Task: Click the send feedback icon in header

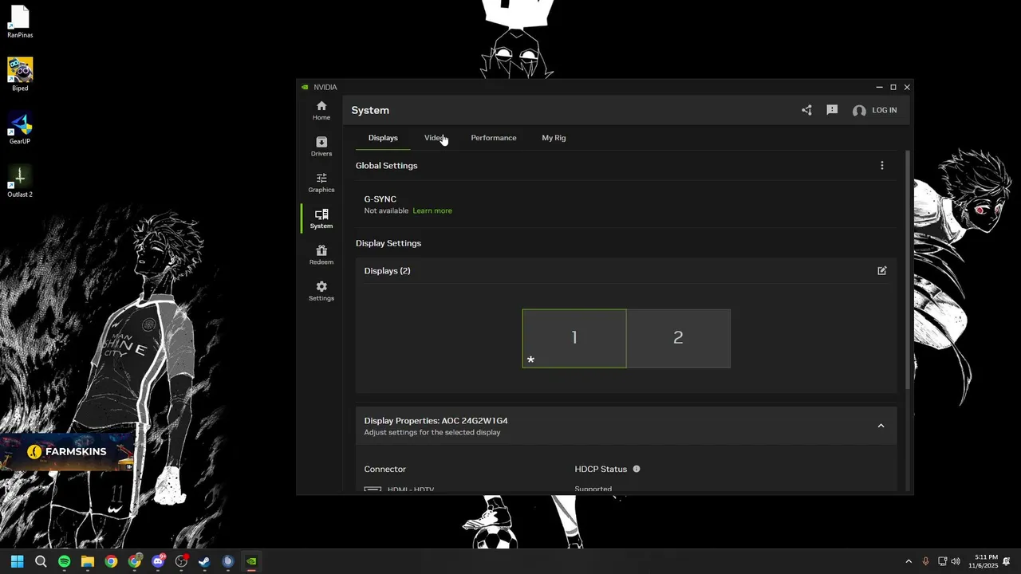Action: coord(832,110)
